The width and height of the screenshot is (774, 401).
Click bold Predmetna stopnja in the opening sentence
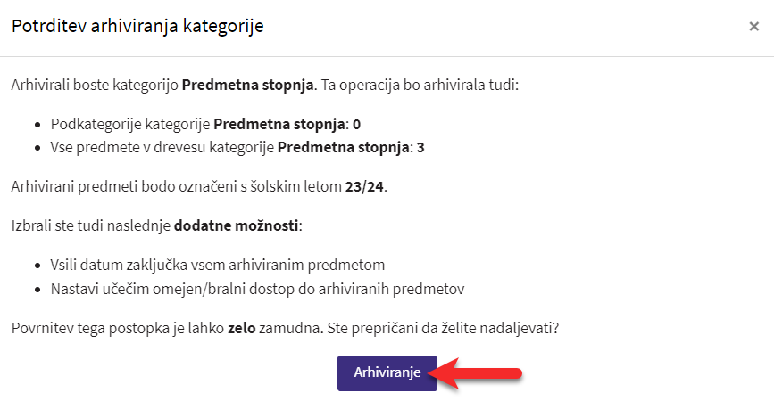[x=247, y=85]
